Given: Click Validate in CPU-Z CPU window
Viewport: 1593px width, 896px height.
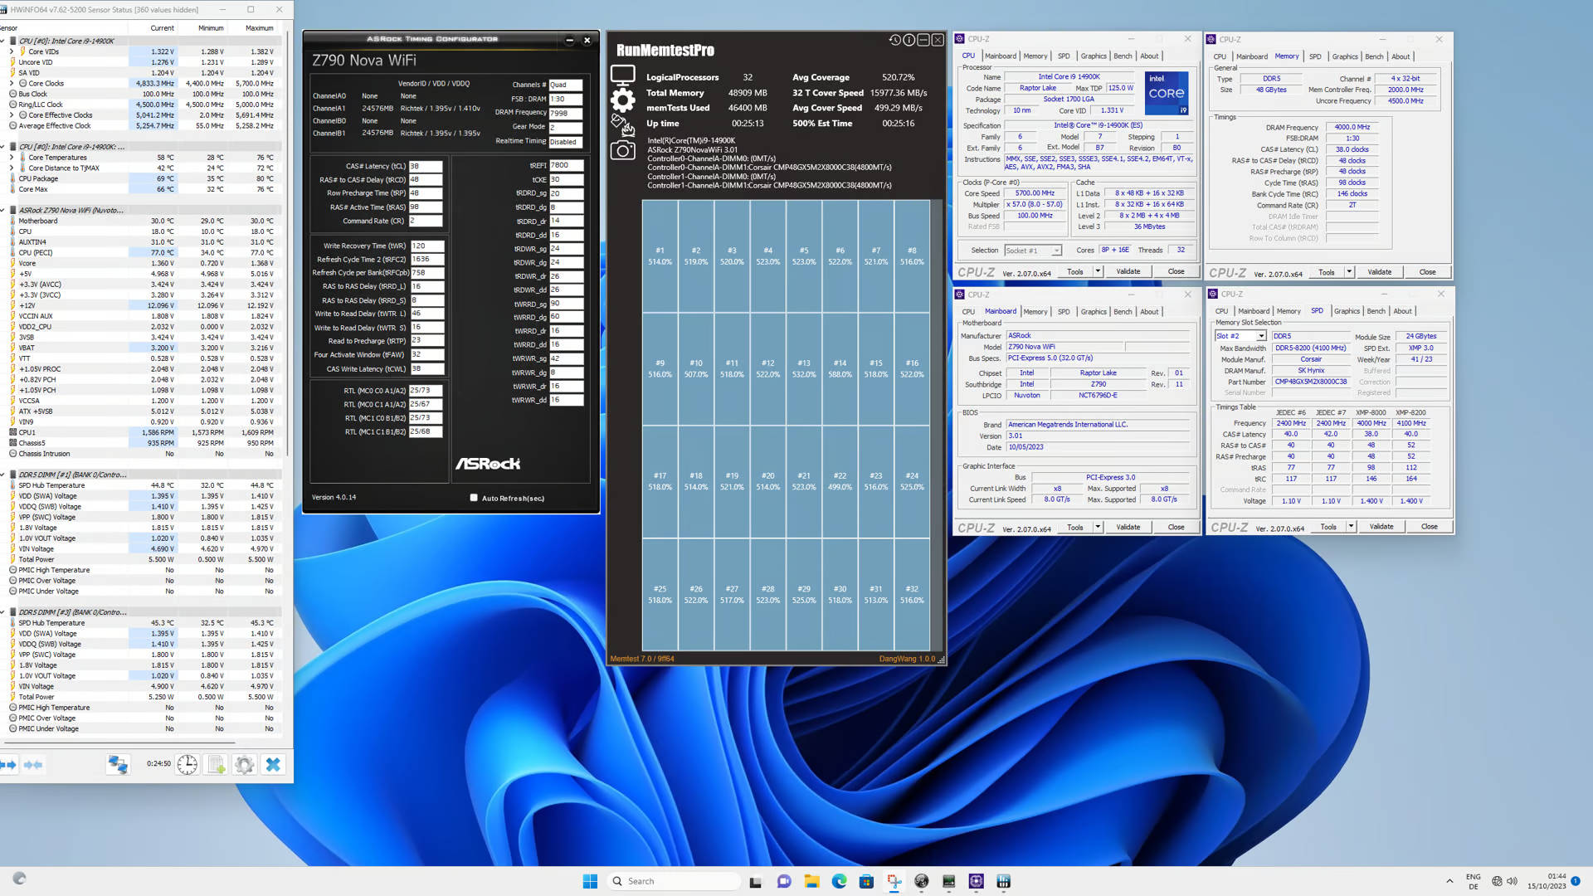Looking at the screenshot, I should pos(1128,271).
